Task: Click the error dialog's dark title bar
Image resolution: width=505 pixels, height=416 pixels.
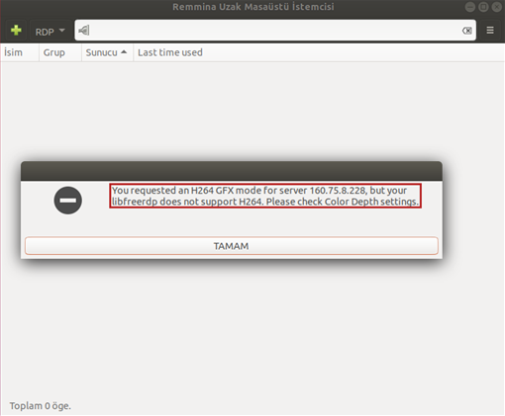Action: tap(232, 171)
